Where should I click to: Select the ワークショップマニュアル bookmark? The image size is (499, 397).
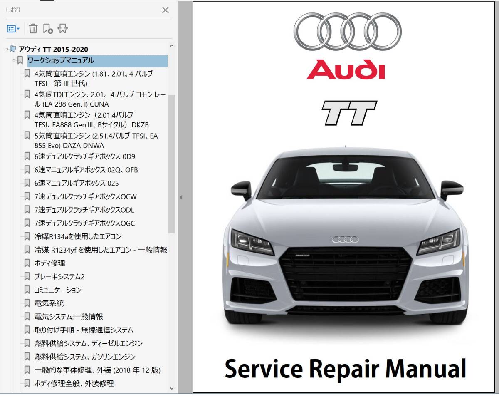point(97,61)
